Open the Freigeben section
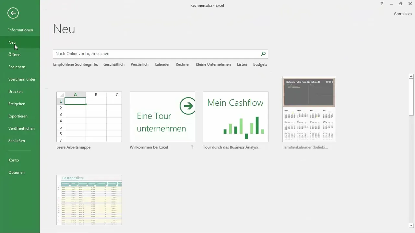Viewport: 415px width, 233px height. (20, 104)
